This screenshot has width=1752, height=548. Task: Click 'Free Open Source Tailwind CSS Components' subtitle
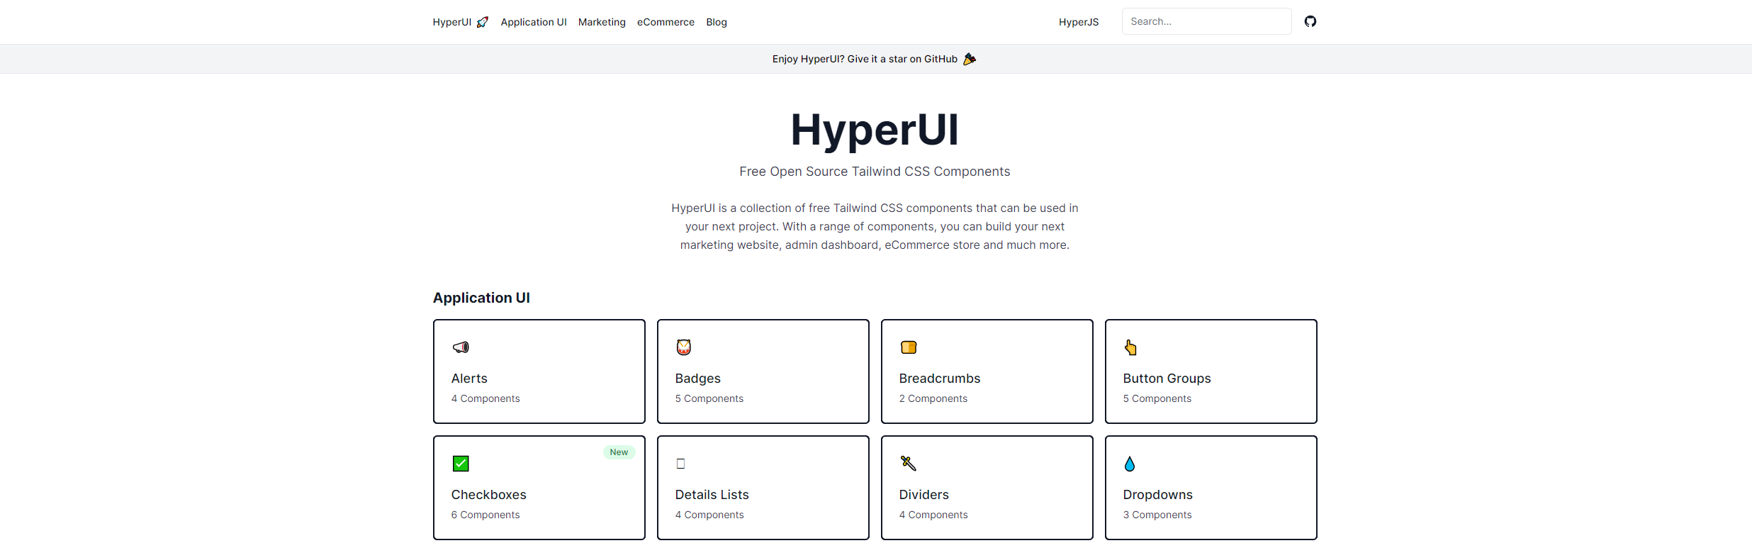(875, 172)
